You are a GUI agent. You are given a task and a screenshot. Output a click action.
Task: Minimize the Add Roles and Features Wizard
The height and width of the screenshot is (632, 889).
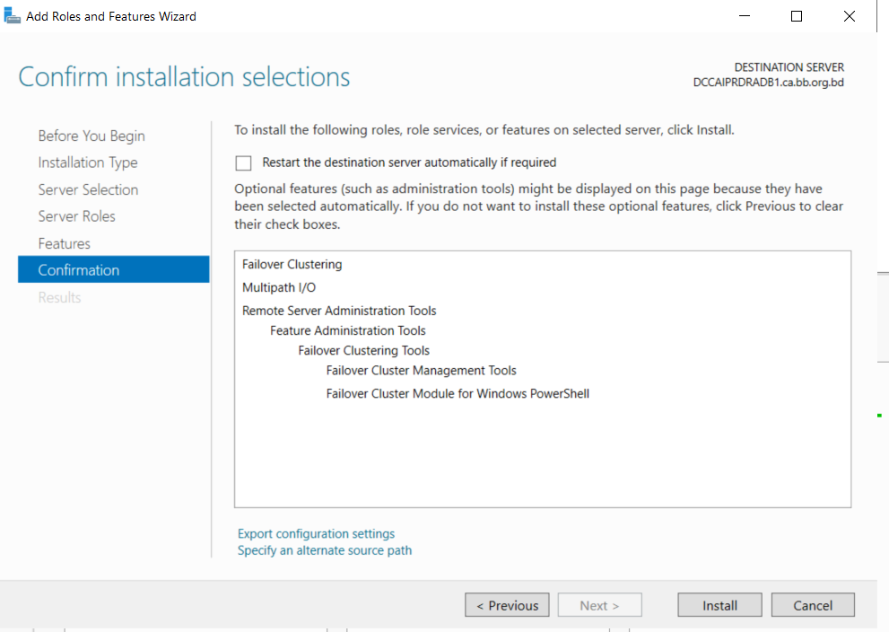click(745, 16)
